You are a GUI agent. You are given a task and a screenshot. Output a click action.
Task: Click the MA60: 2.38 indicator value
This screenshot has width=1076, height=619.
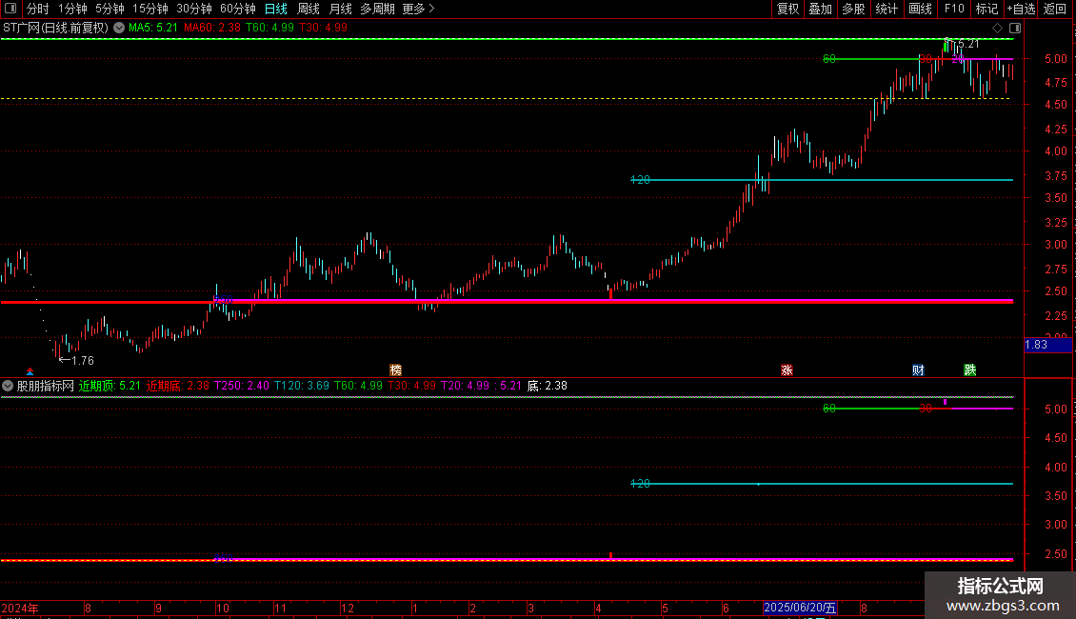click(x=212, y=29)
